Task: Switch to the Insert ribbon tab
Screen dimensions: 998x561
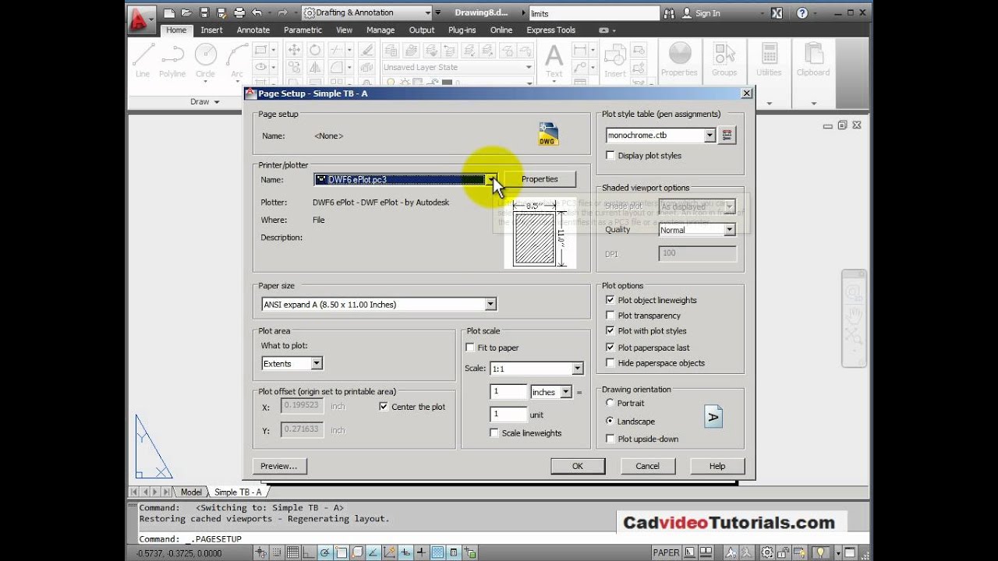Action: (x=211, y=30)
